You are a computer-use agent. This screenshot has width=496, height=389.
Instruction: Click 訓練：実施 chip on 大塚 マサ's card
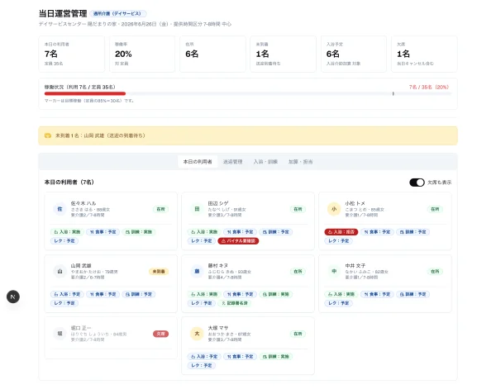(276, 357)
